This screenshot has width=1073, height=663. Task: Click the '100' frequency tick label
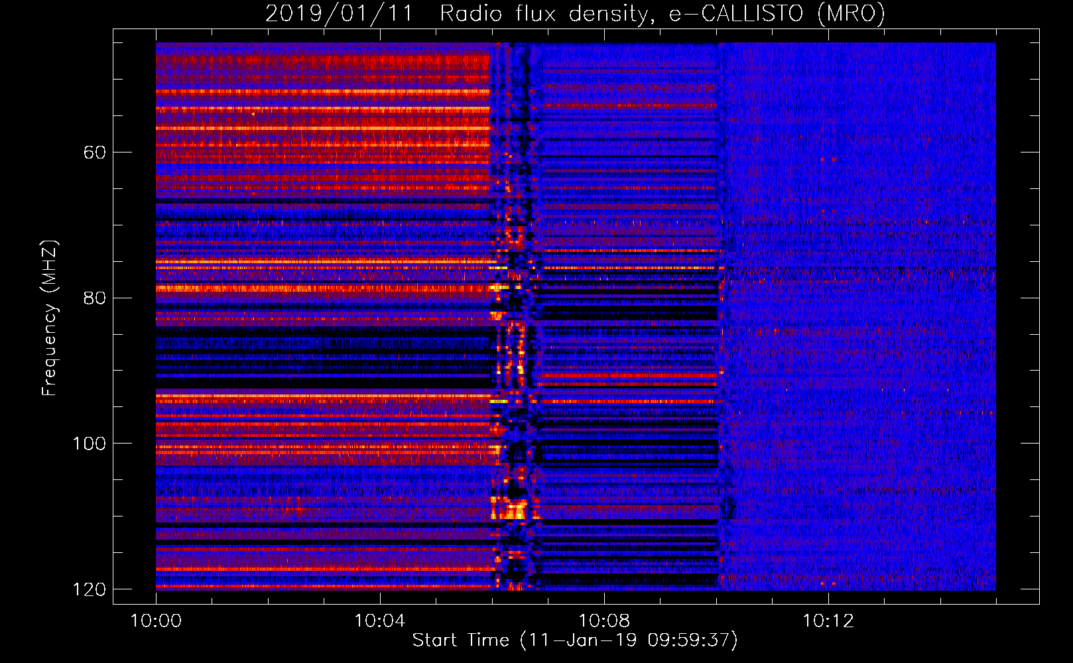pyautogui.click(x=90, y=444)
